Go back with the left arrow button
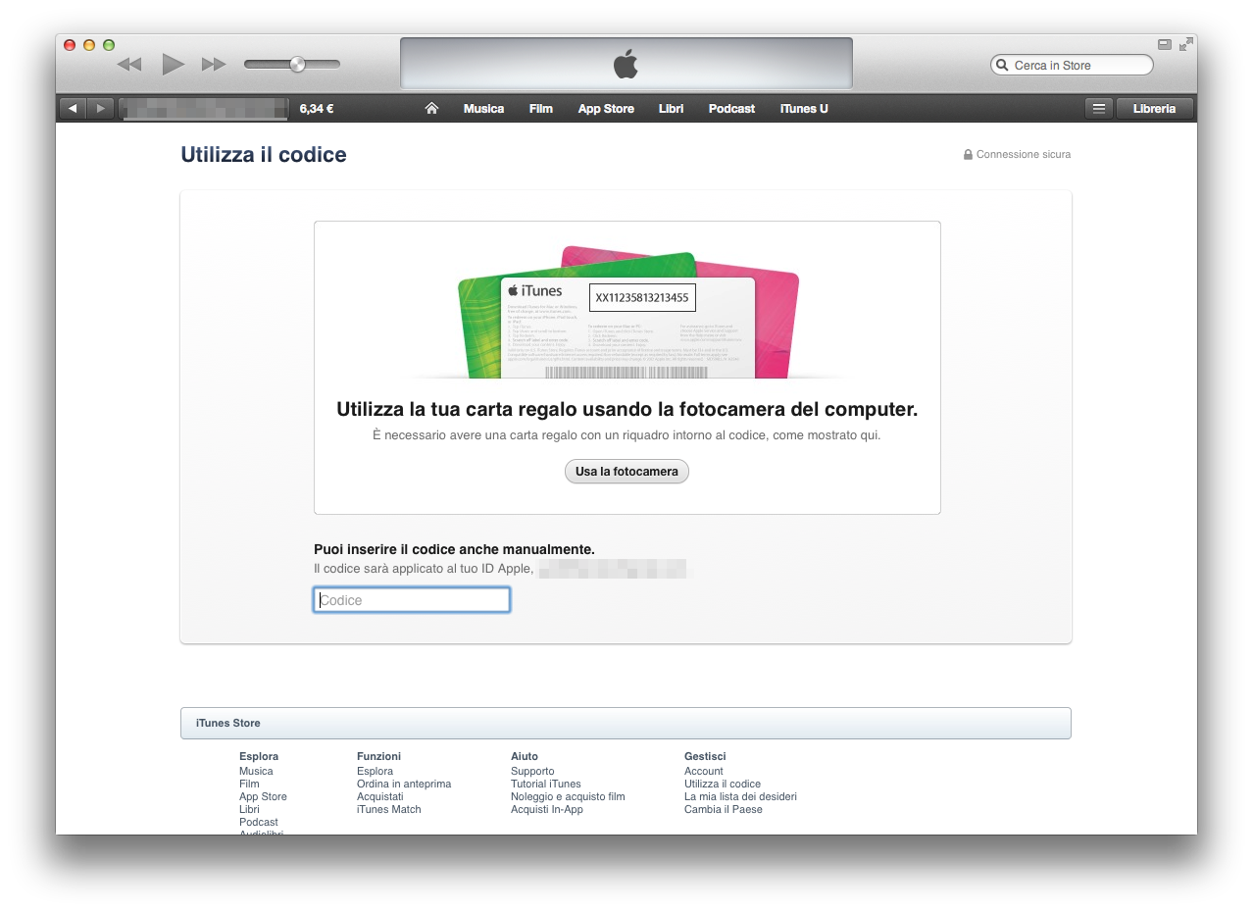 73,109
